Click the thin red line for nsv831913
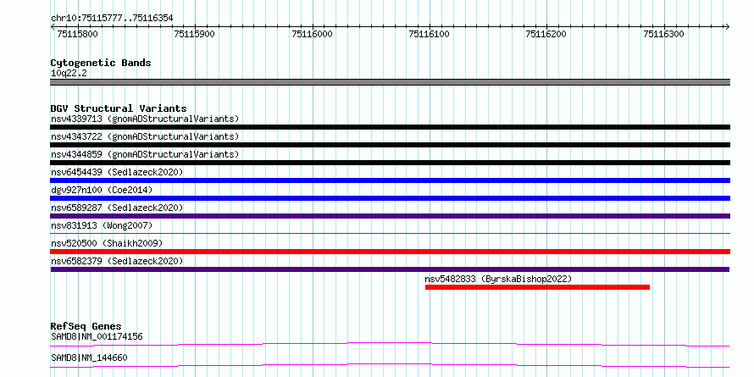The height and width of the screenshot is (377, 754). click(x=390, y=233)
